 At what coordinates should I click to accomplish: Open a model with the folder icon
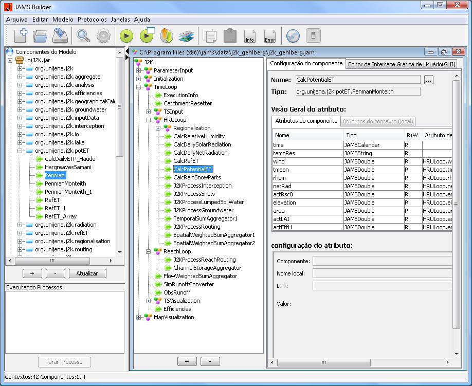point(40,35)
